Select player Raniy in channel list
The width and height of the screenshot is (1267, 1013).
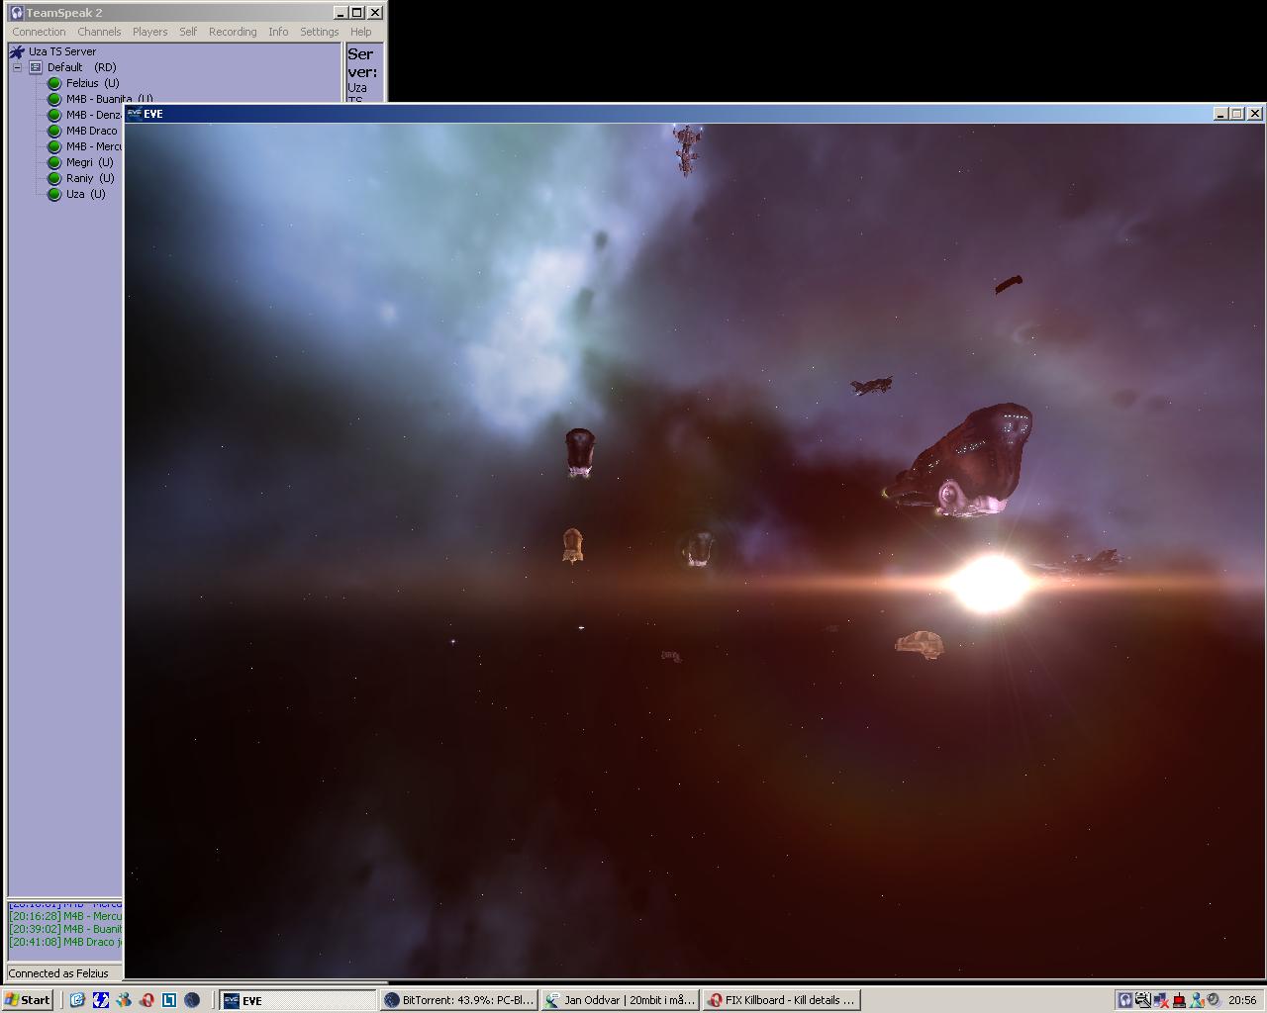pos(90,178)
